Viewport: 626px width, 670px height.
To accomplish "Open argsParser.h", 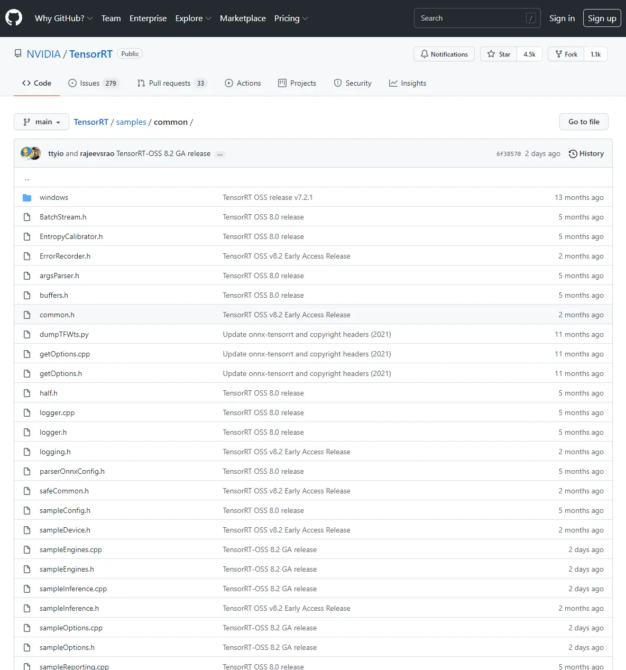I will coord(59,276).
